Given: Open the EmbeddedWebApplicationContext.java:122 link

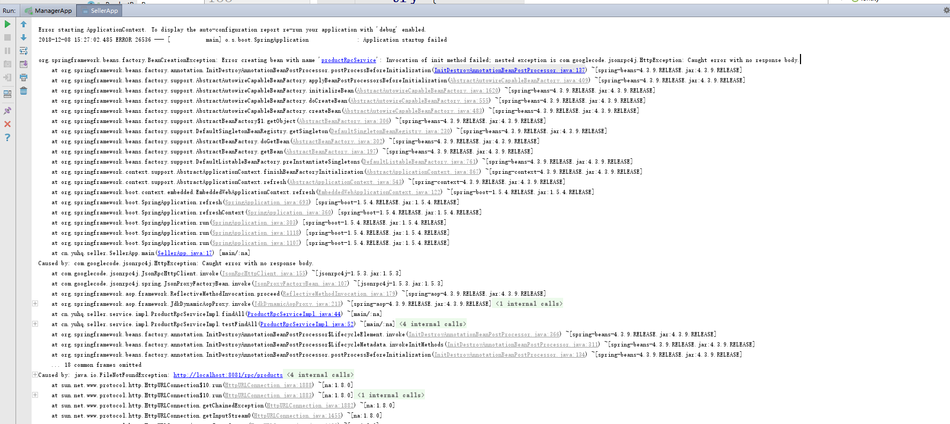Looking at the screenshot, I should (x=379, y=192).
